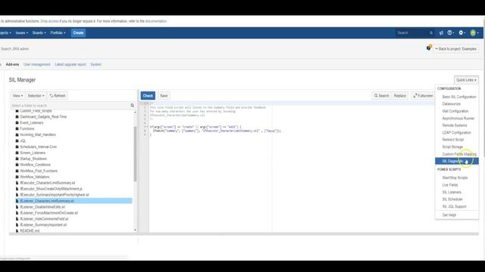
Task: Open the Selection dropdown in file panel
Action: 36,96
